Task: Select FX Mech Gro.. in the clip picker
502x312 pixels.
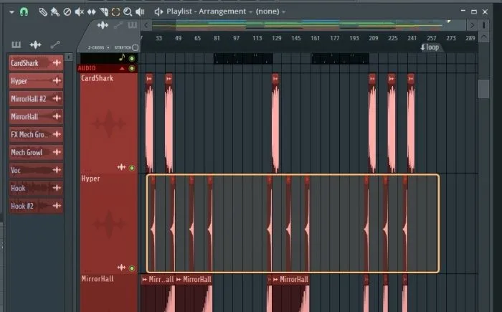Action: tap(36, 135)
